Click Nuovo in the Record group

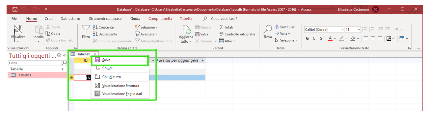[x=203, y=27]
